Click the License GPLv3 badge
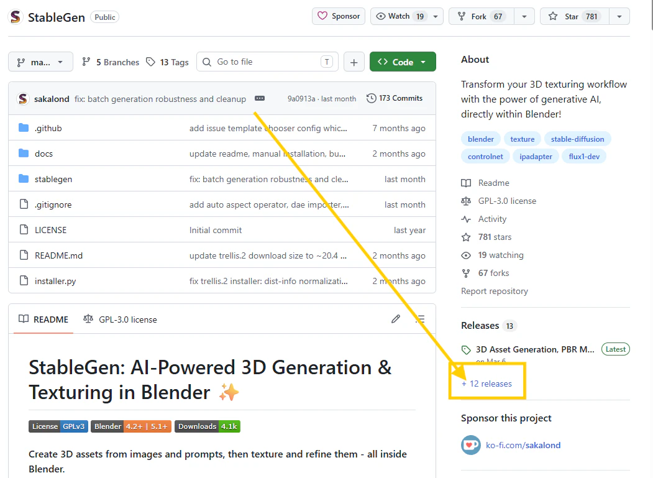 coord(58,426)
